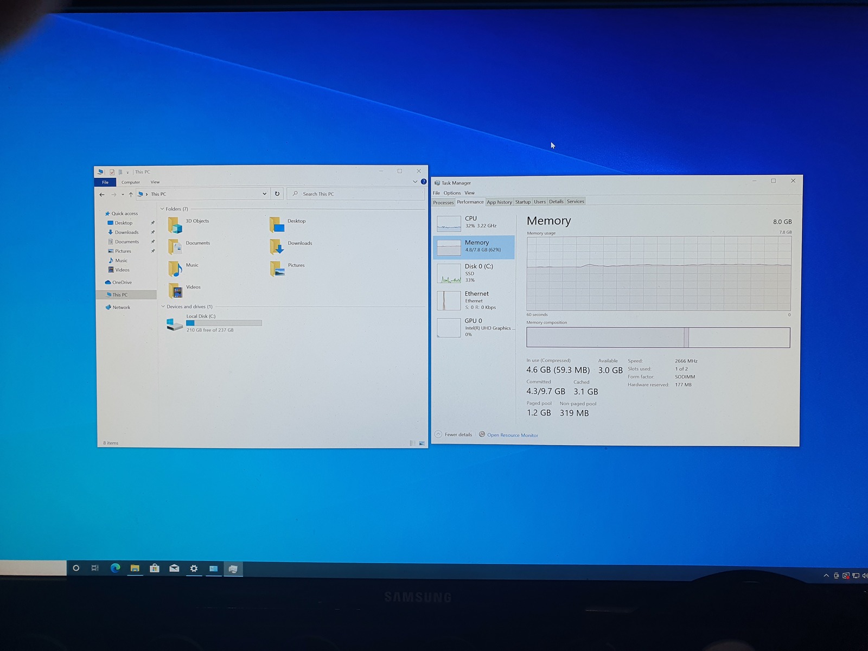The image size is (868, 651).
Task: Select the GPU 0 performance item
Action: [x=474, y=328]
